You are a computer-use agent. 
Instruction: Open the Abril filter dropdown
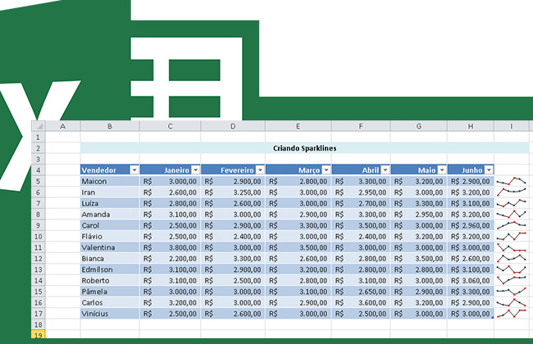click(385, 170)
